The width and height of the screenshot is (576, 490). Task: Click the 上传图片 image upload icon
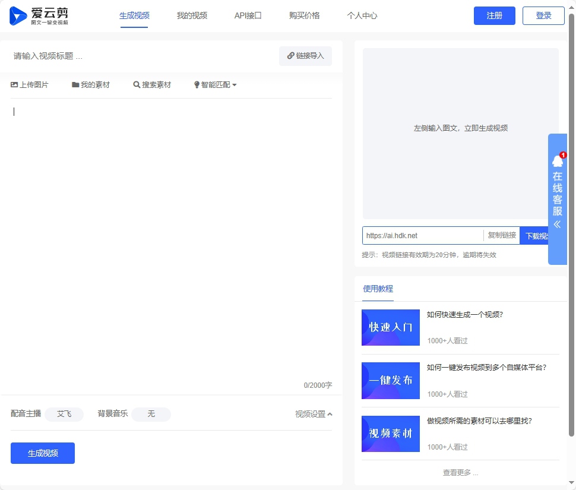click(14, 84)
